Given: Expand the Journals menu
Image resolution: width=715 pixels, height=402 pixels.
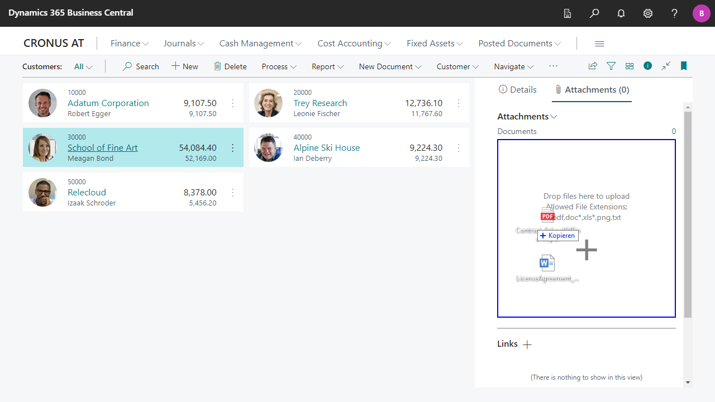Looking at the screenshot, I should coord(184,44).
